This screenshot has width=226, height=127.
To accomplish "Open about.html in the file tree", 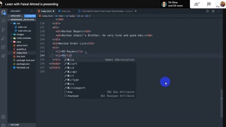I will (x=22, y=46).
